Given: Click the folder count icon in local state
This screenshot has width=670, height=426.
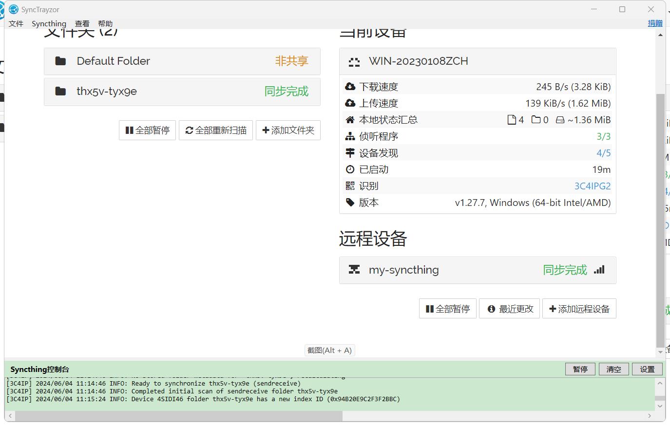Looking at the screenshot, I should tap(536, 120).
